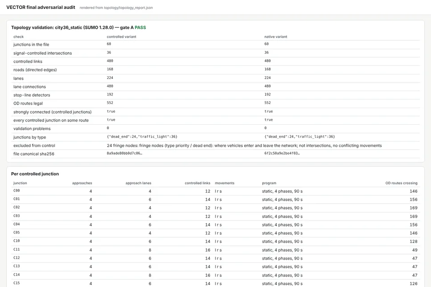Click the native variant hash "6f2c50a9e2be4f03…"
The image size is (431, 287).
click(x=282, y=153)
